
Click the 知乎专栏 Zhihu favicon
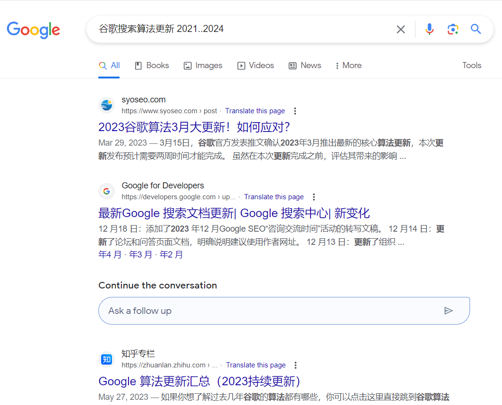coord(107,359)
